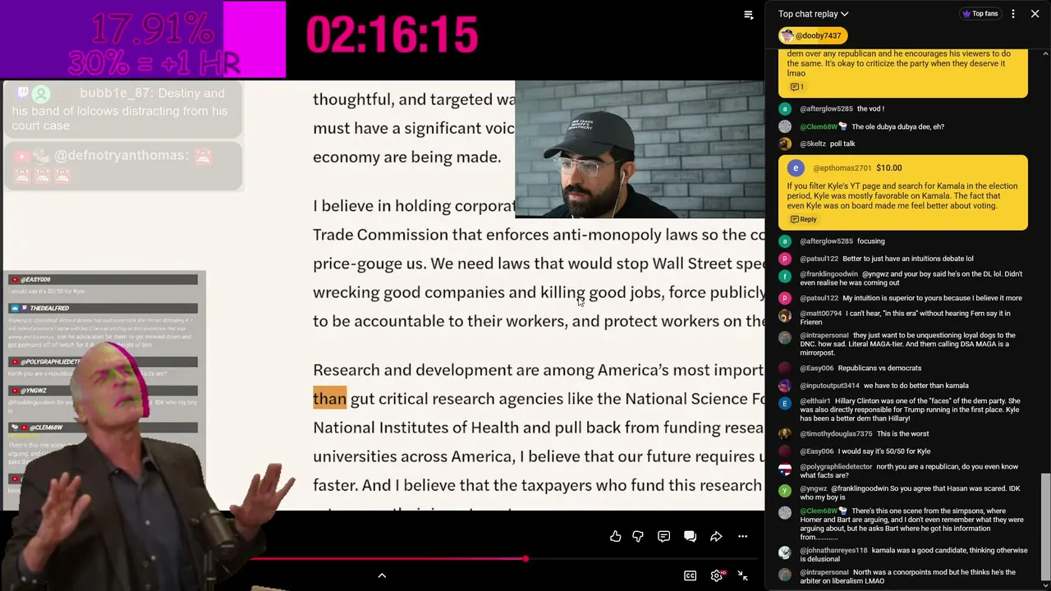
Task: Click the highlighted word 'than' in article
Action: coord(329,399)
